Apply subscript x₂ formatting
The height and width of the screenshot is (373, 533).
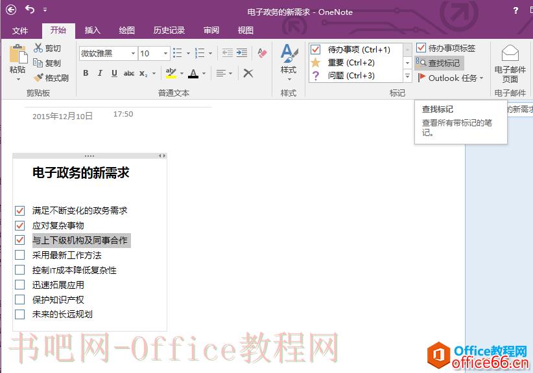tap(143, 73)
